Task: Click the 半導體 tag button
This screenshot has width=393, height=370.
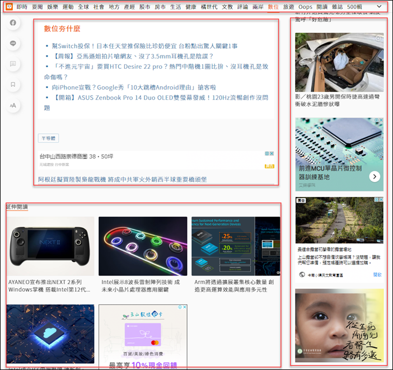Action: point(48,138)
